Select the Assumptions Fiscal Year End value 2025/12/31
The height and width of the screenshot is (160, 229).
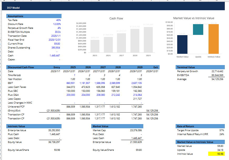click(x=54, y=40)
